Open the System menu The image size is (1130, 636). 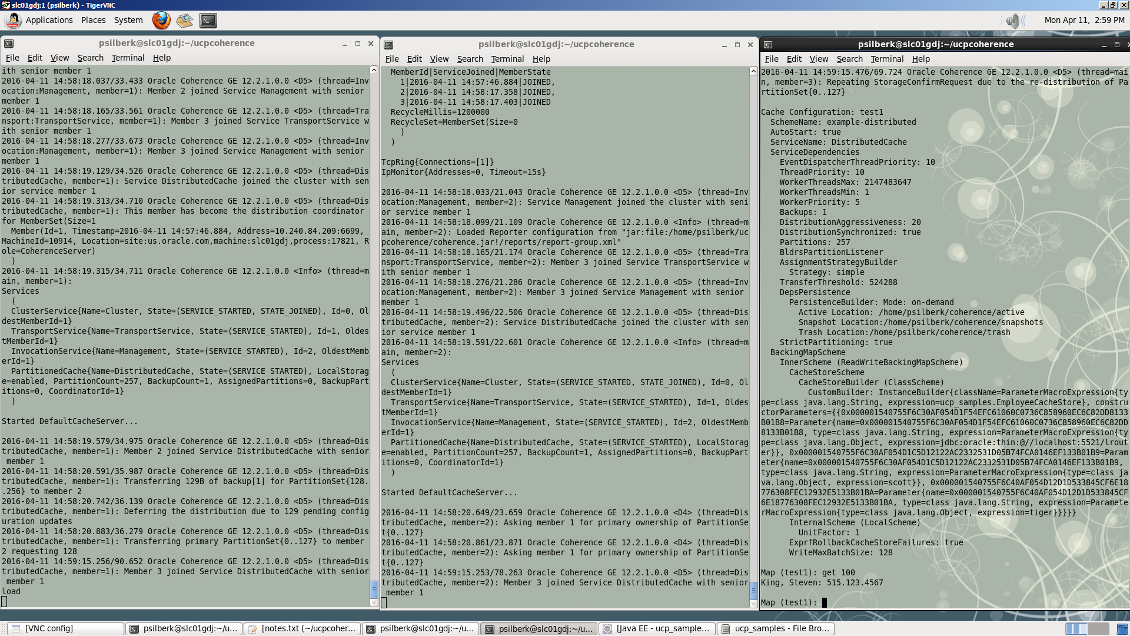point(128,20)
